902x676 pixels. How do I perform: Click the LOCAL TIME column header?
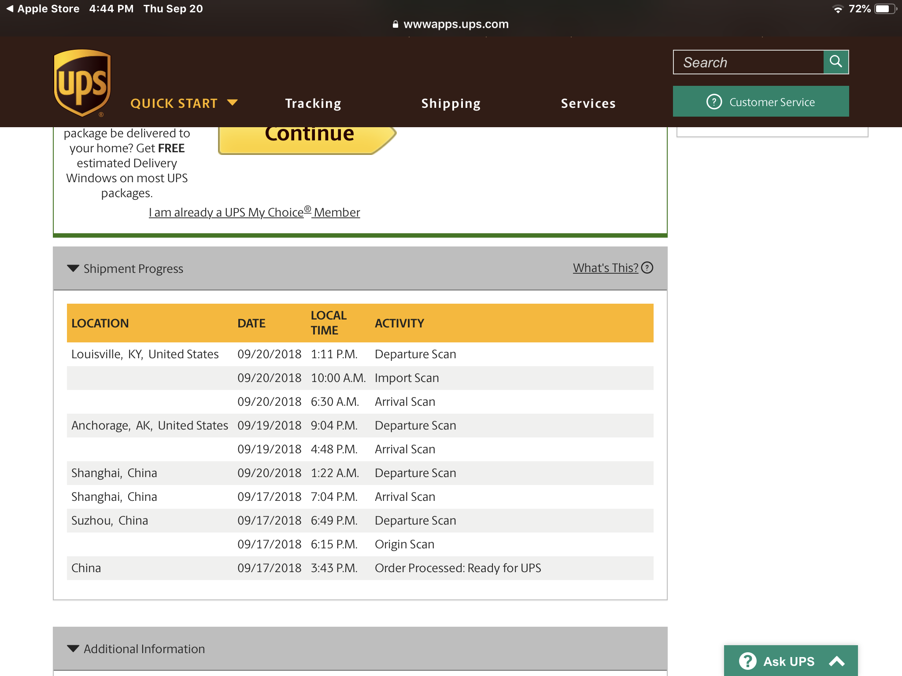coord(329,323)
